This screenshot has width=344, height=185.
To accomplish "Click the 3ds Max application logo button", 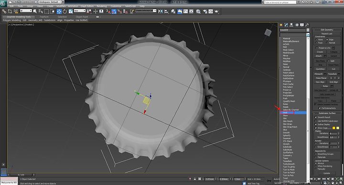I will pyautogui.click(x=3, y=3).
